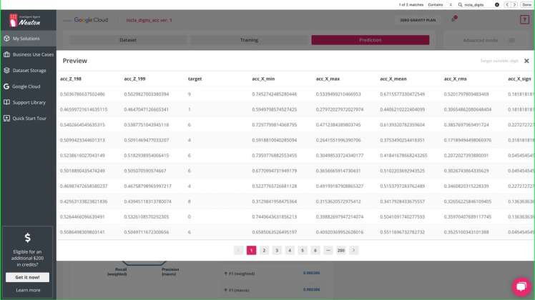Go to next search match
The image size is (535, 300).
pos(514,5)
